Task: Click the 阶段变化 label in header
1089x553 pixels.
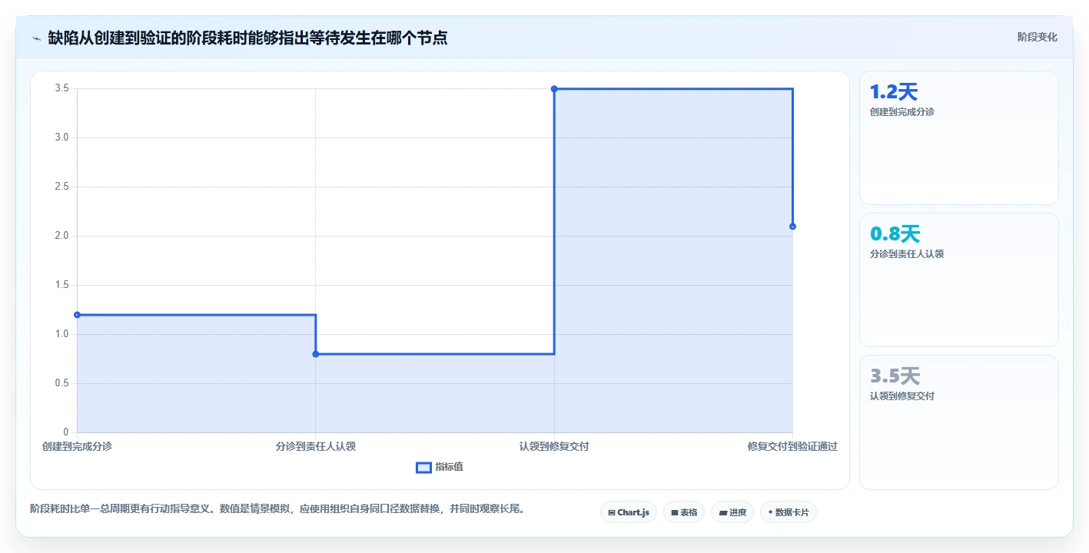Action: pos(1037,37)
